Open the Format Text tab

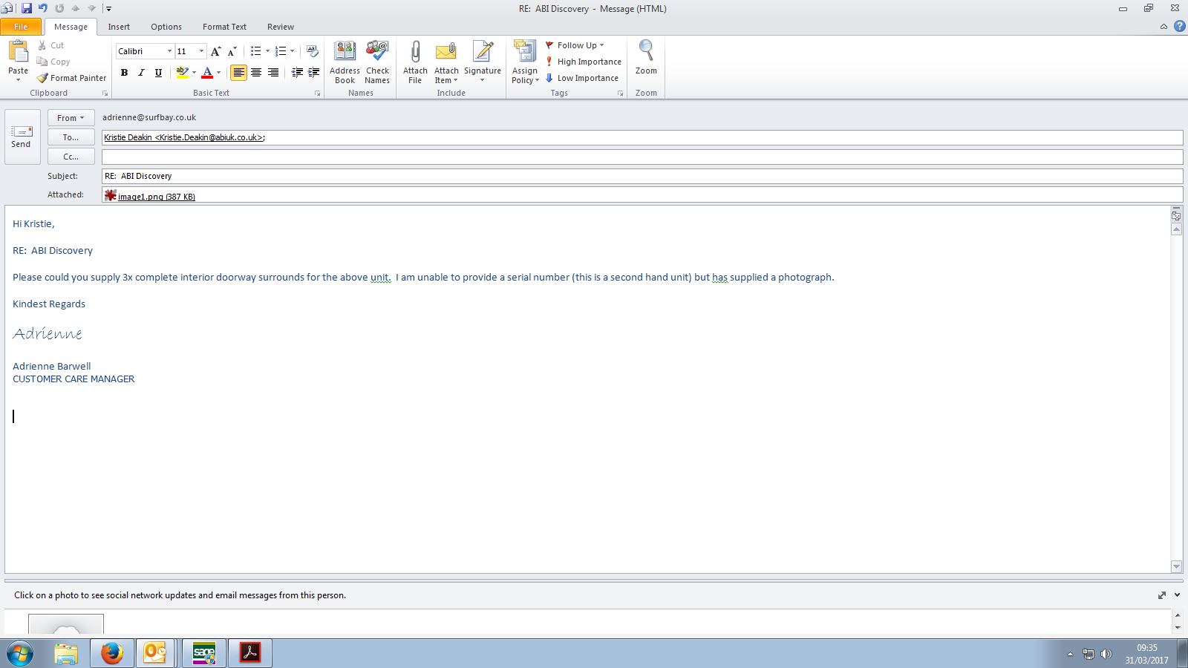point(224,27)
